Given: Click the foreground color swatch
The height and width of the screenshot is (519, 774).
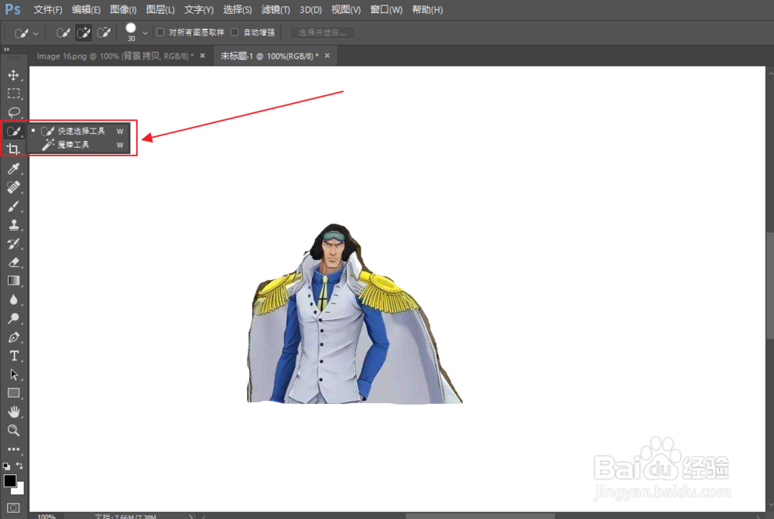Looking at the screenshot, I should (9, 480).
